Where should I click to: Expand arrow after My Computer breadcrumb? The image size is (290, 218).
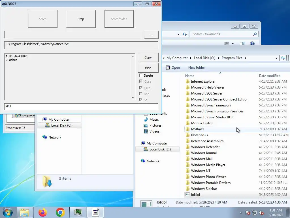191,58
